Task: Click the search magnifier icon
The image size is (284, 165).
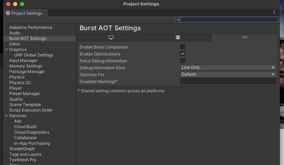Action: click(x=178, y=19)
